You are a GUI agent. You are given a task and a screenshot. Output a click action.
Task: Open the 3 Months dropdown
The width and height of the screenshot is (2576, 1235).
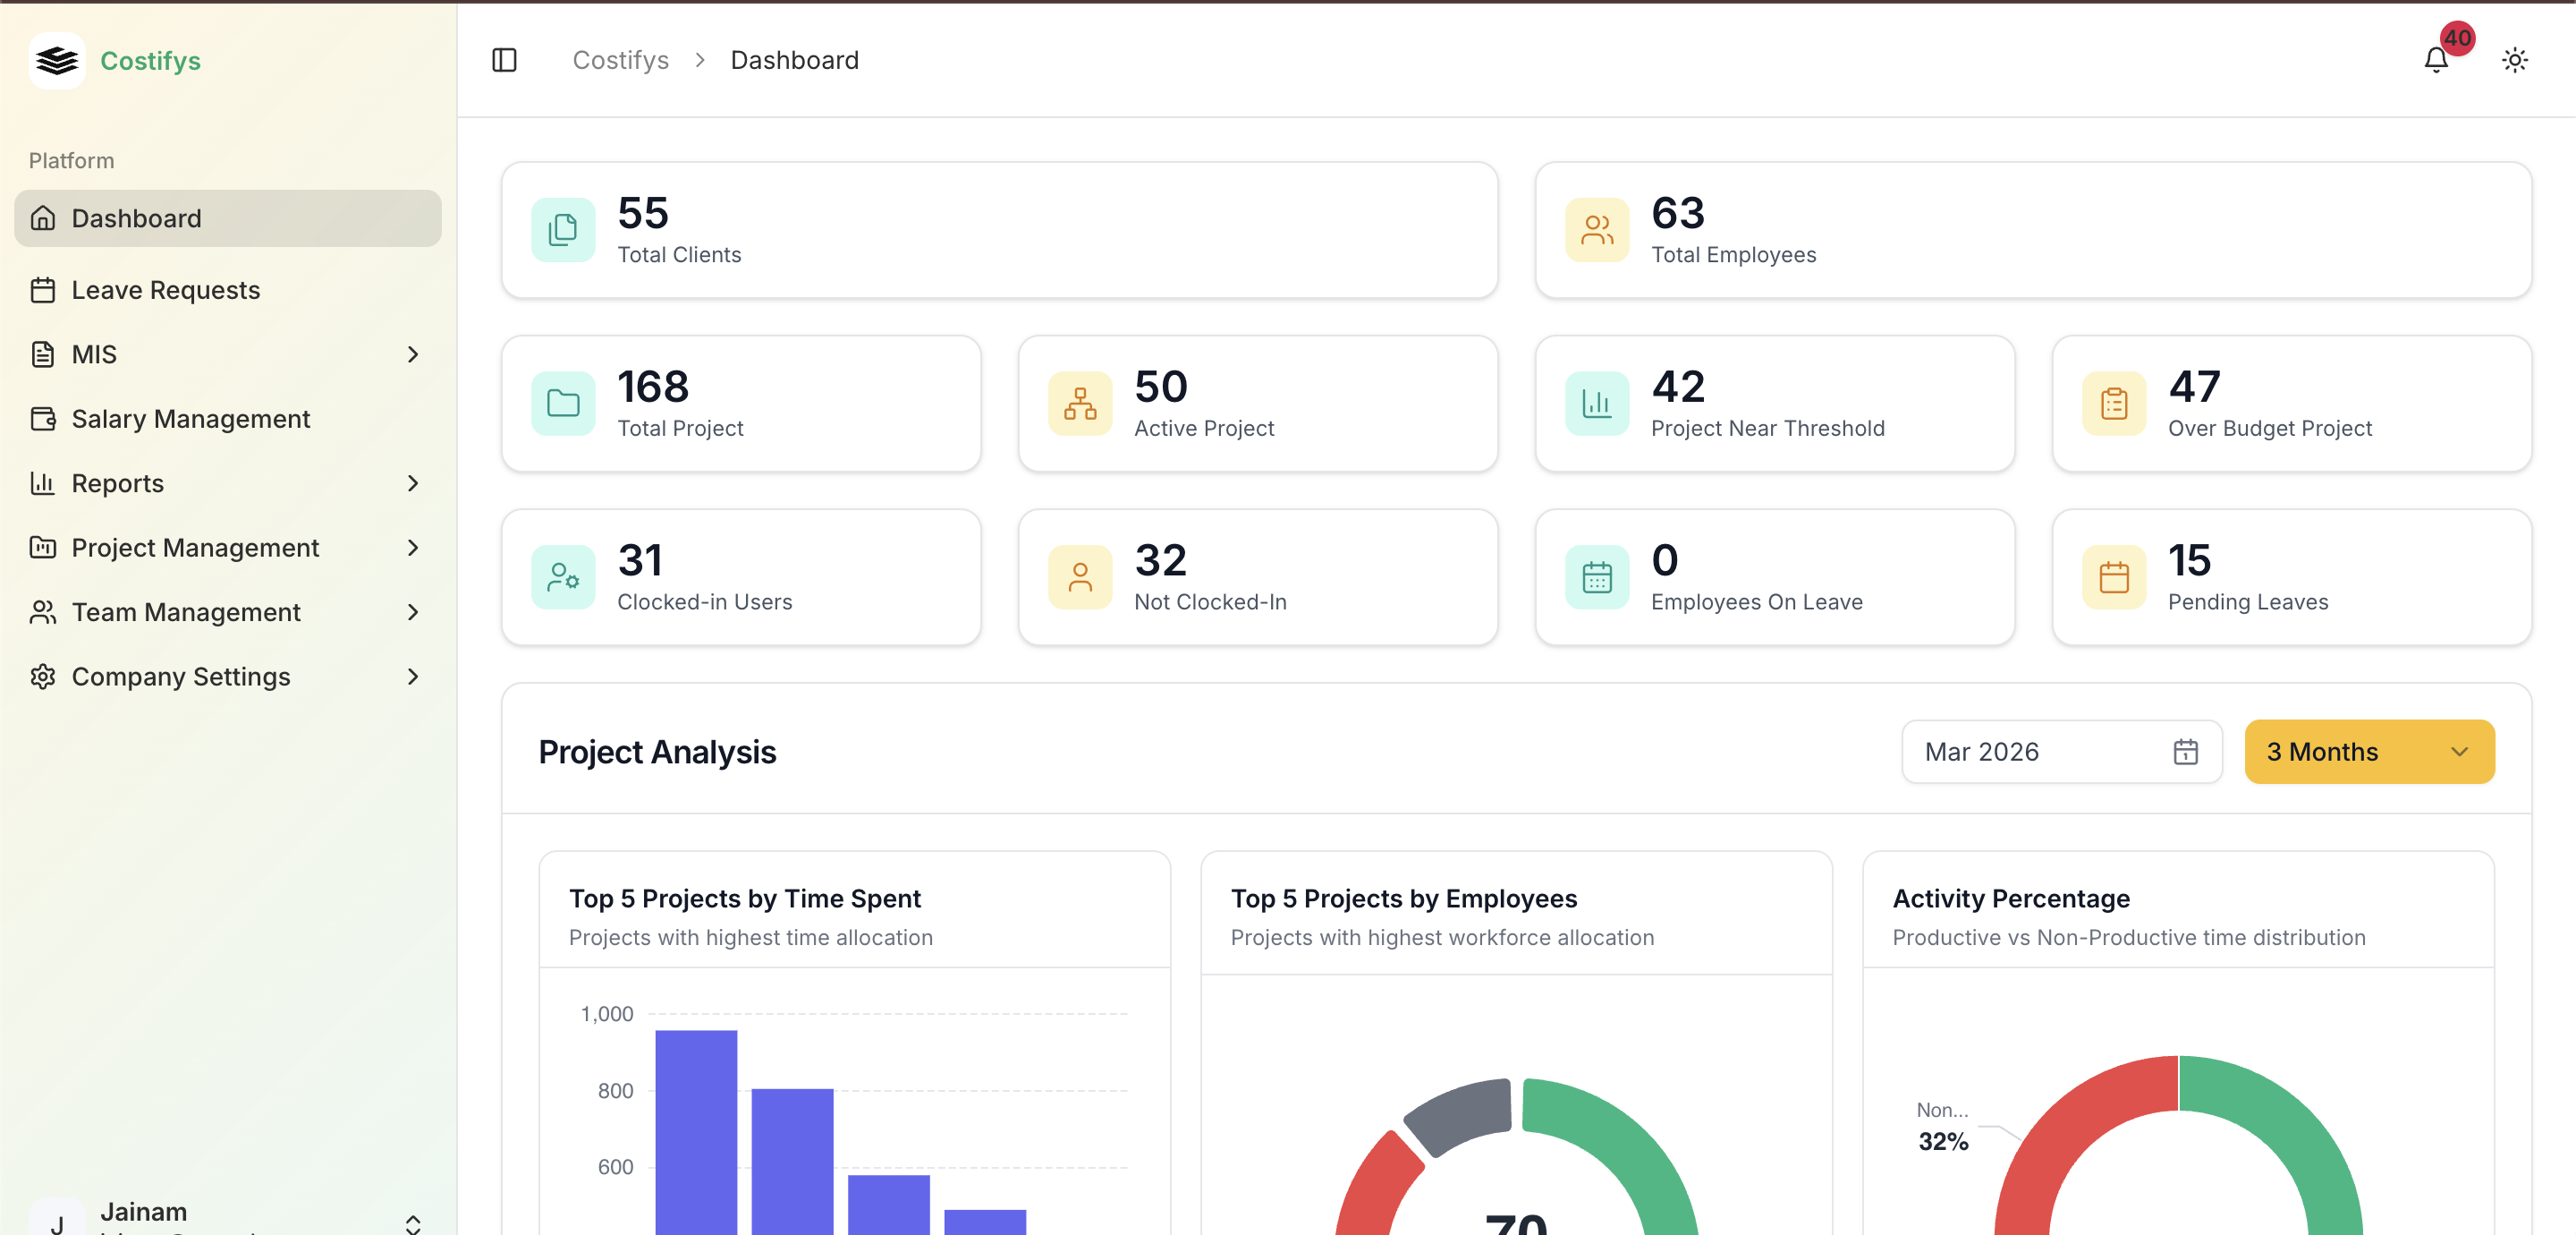[x=2368, y=752]
